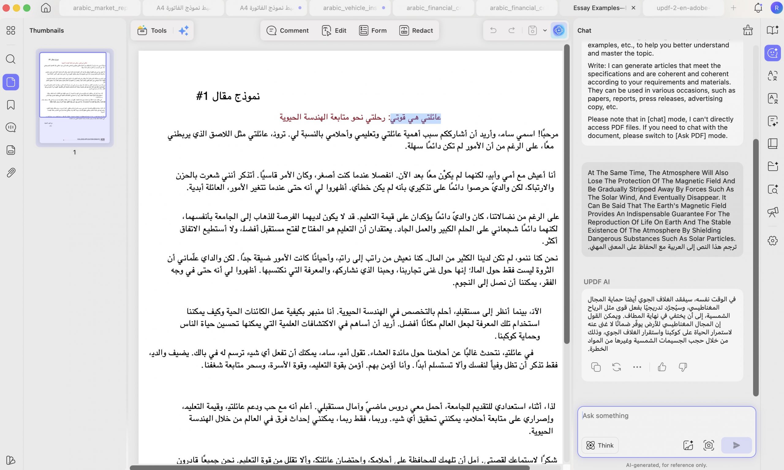784x470 pixels.
Task: Close the Essay Examples tab
Action: pyautogui.click(x=633, y=8)
